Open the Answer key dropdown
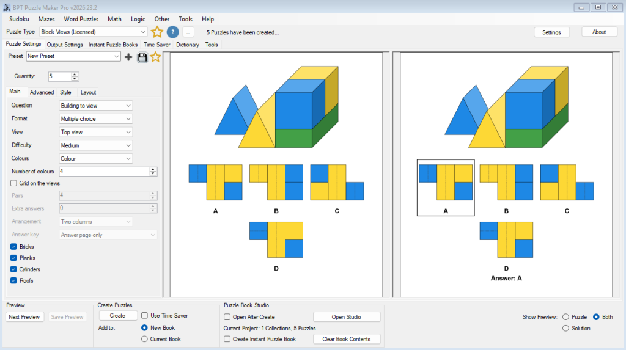This screenshot has height=350, width=626. pos(108,235)
